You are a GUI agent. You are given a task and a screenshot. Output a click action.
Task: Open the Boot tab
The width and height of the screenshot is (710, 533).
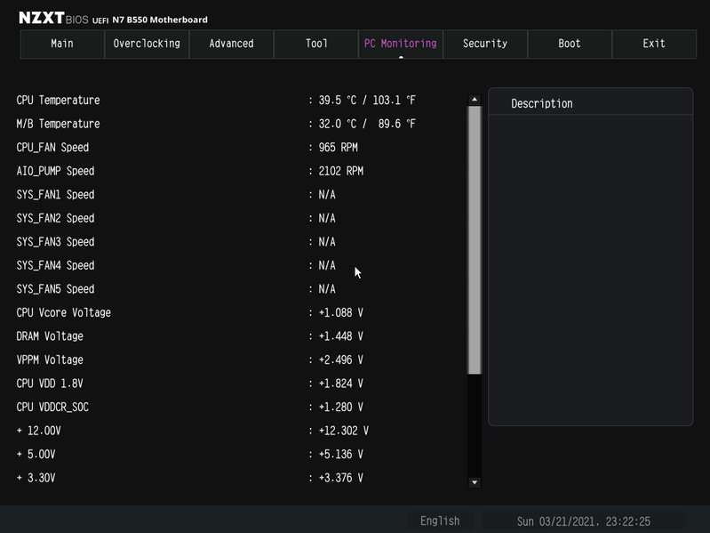(570, 44)
